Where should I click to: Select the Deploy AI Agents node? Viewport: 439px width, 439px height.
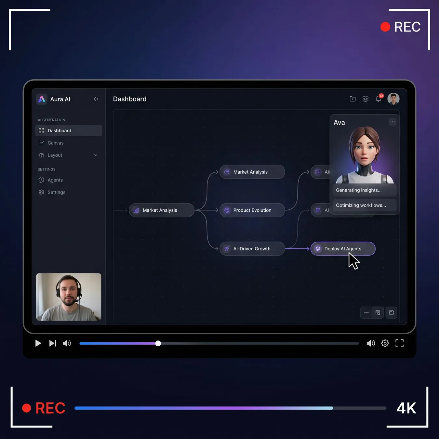tap(343, 249)
